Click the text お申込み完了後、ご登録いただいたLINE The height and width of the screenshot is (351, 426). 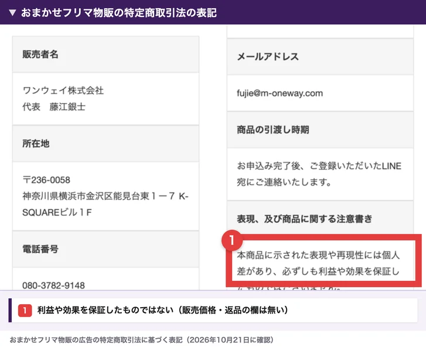[x=319, y=166]
